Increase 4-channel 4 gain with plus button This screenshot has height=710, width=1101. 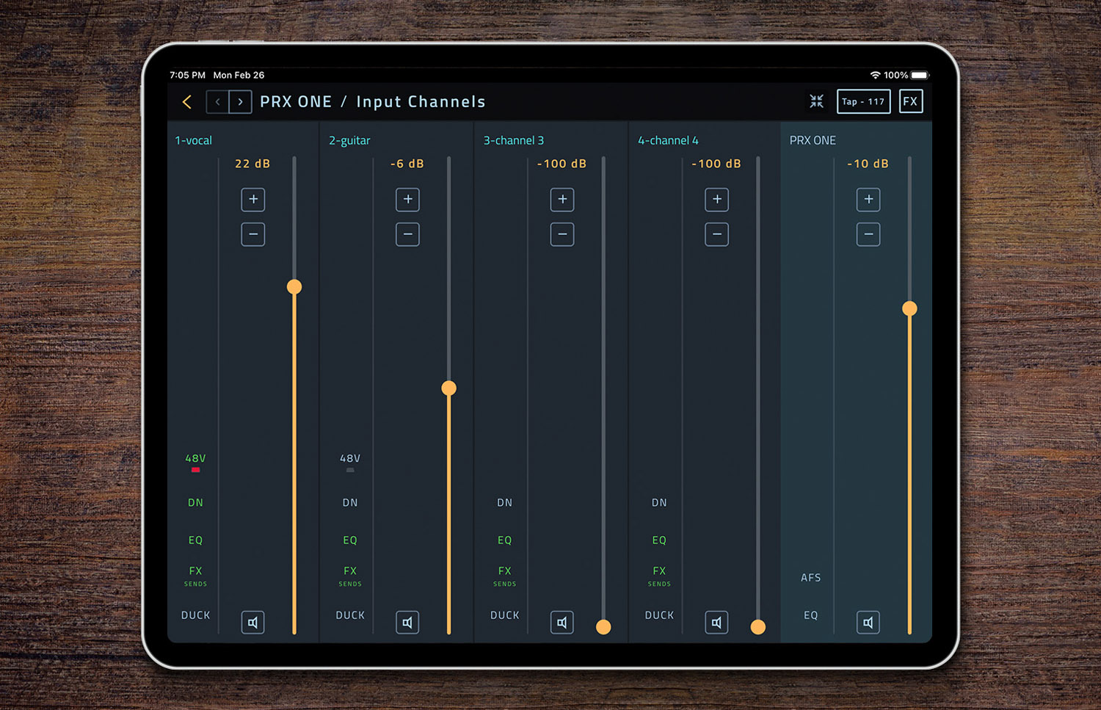pyautogui.click(x=716, y=199)
